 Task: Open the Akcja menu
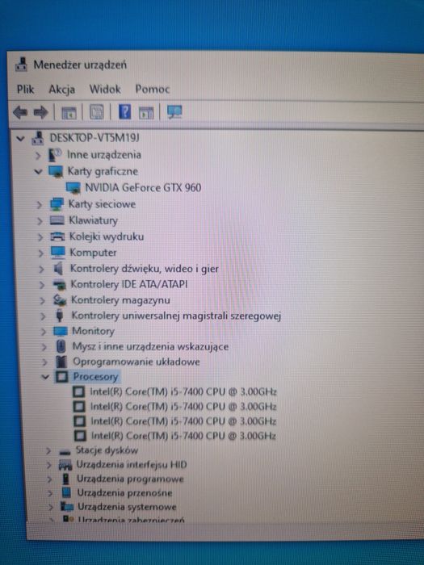tap(62, 90)
